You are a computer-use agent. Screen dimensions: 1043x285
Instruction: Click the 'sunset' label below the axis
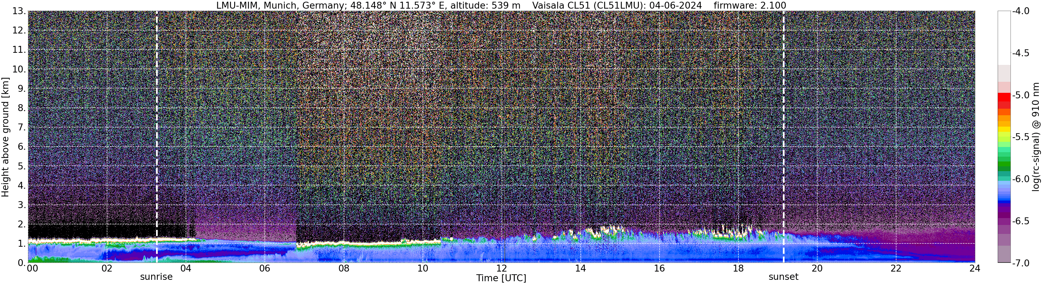784,277
